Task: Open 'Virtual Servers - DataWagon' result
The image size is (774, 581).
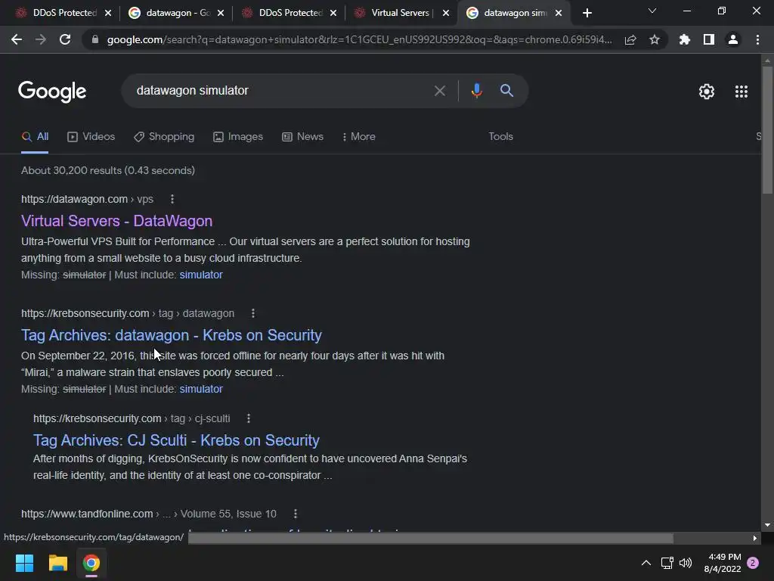Action: click(x=117, y=221)
